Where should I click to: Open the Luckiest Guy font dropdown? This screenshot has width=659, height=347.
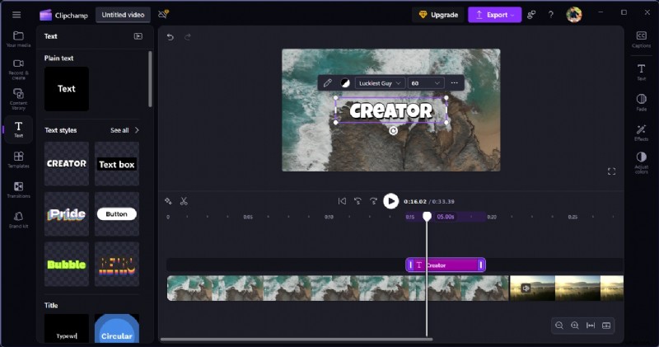(380, 83)
